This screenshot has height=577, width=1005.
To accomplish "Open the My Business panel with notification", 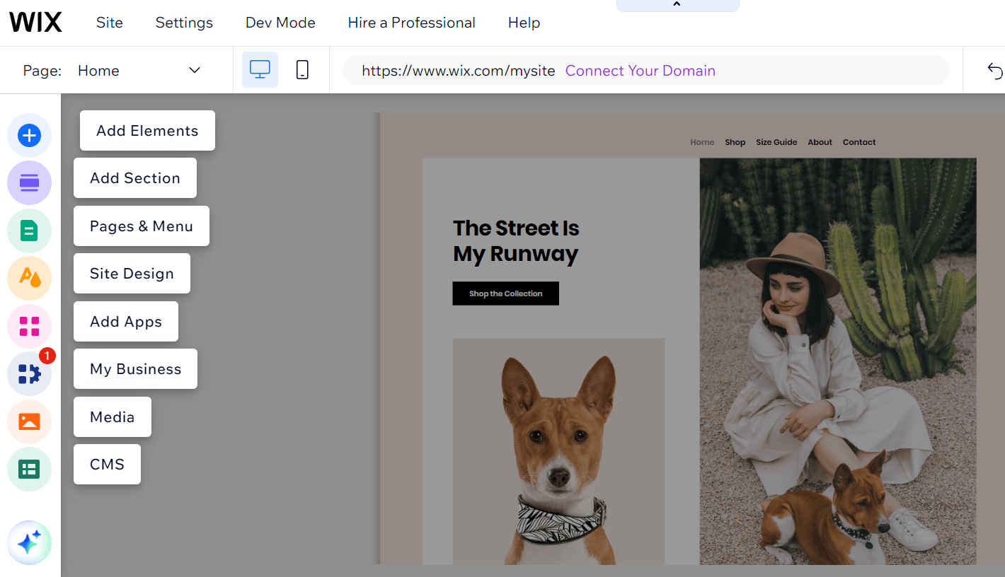I will point(134,368).
